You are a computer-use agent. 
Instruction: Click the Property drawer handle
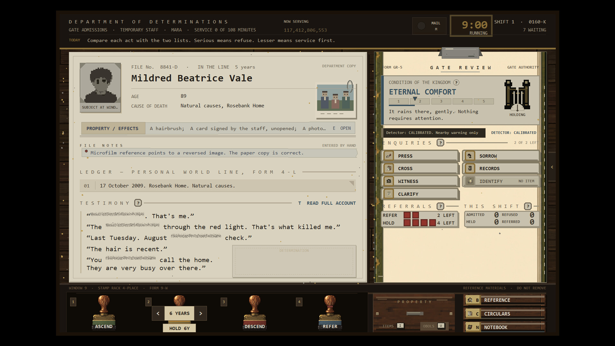(x=415, y=313)
